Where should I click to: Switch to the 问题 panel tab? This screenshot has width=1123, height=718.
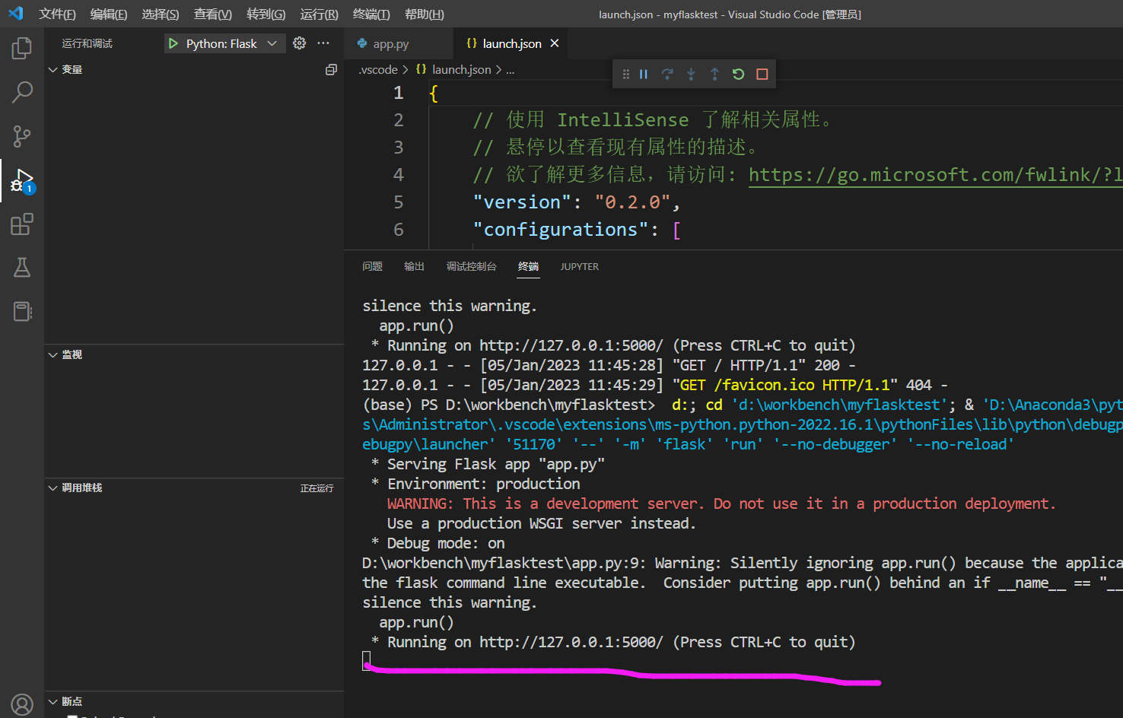click(373, 267)
